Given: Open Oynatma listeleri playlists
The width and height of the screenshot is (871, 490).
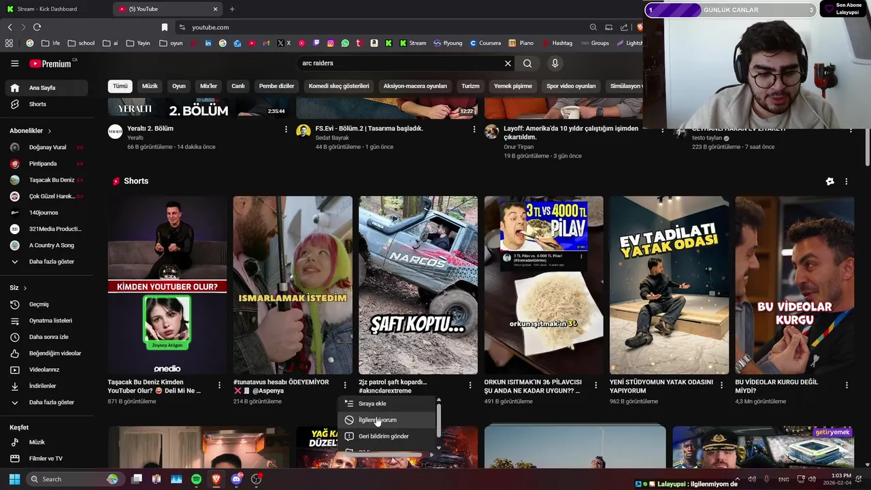Looking at the screenshot, I should (46, 321).
